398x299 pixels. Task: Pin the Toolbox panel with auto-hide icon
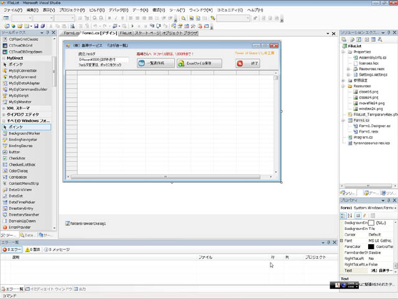tap(47, 32)
